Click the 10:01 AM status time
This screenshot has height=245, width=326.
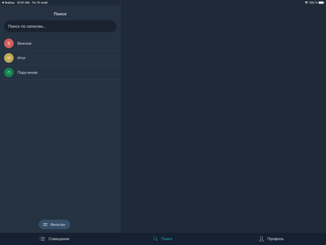tap(23, 2)
